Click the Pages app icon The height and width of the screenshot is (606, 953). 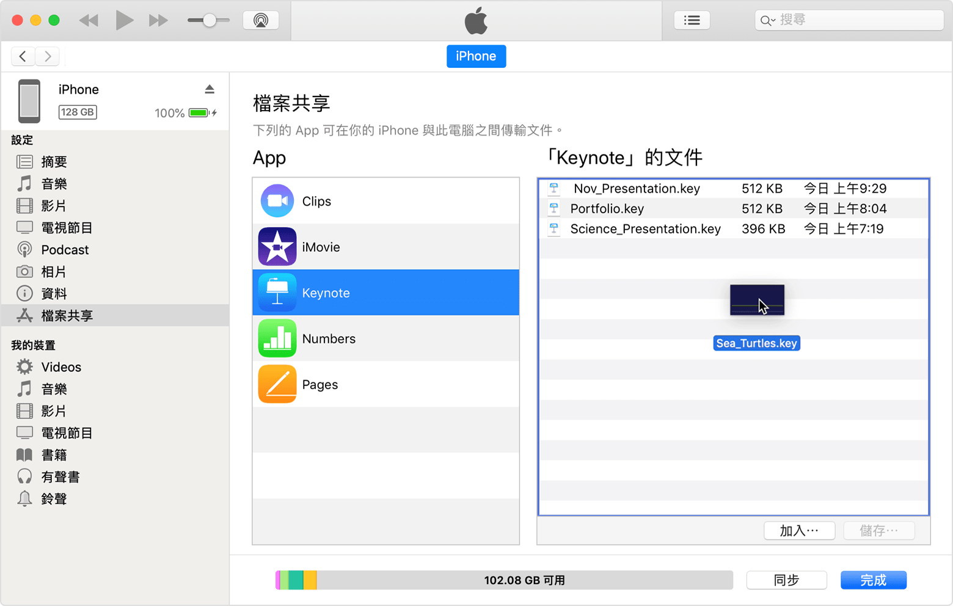277,384
